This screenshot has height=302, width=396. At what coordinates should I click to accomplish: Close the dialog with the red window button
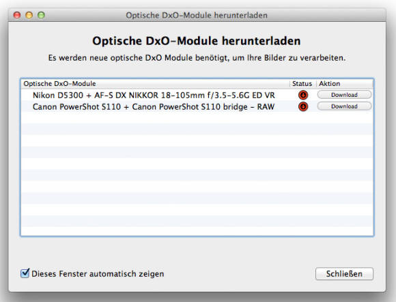17,15
